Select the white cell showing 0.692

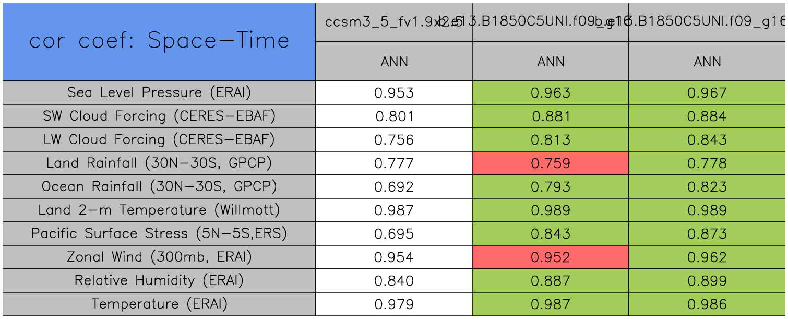[394, 187]
